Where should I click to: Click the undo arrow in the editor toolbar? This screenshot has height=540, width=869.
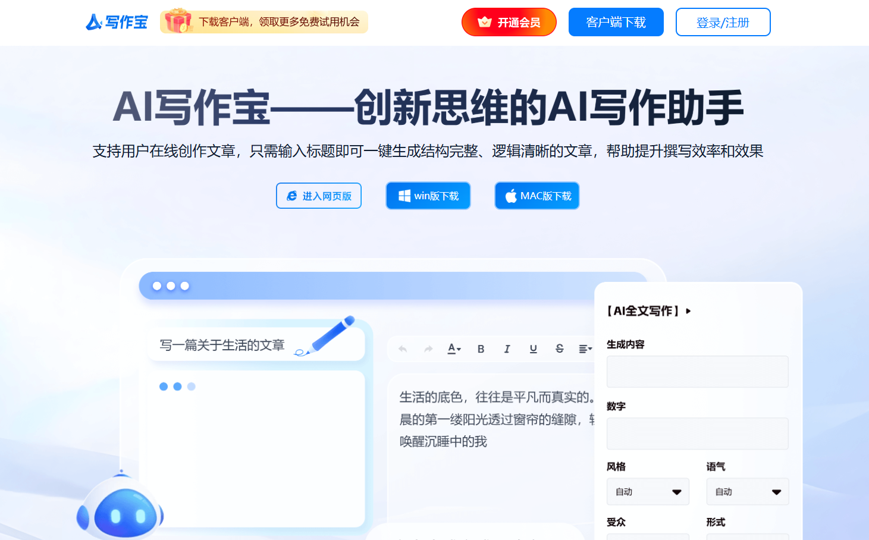(x=402, y=349)
